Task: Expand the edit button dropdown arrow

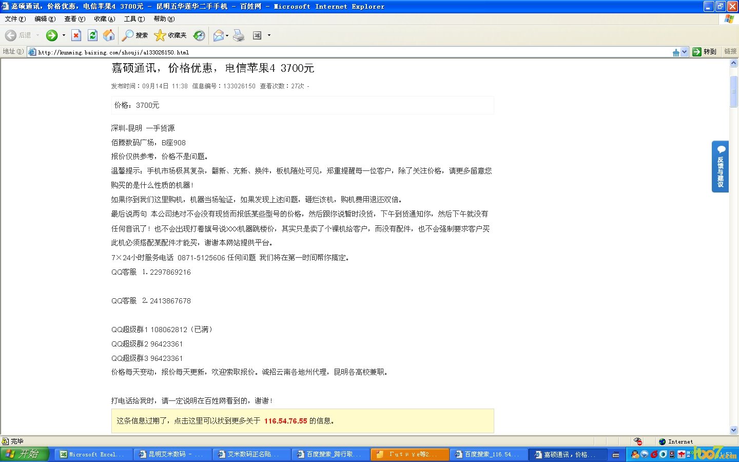Action: (x=269, y=35)
